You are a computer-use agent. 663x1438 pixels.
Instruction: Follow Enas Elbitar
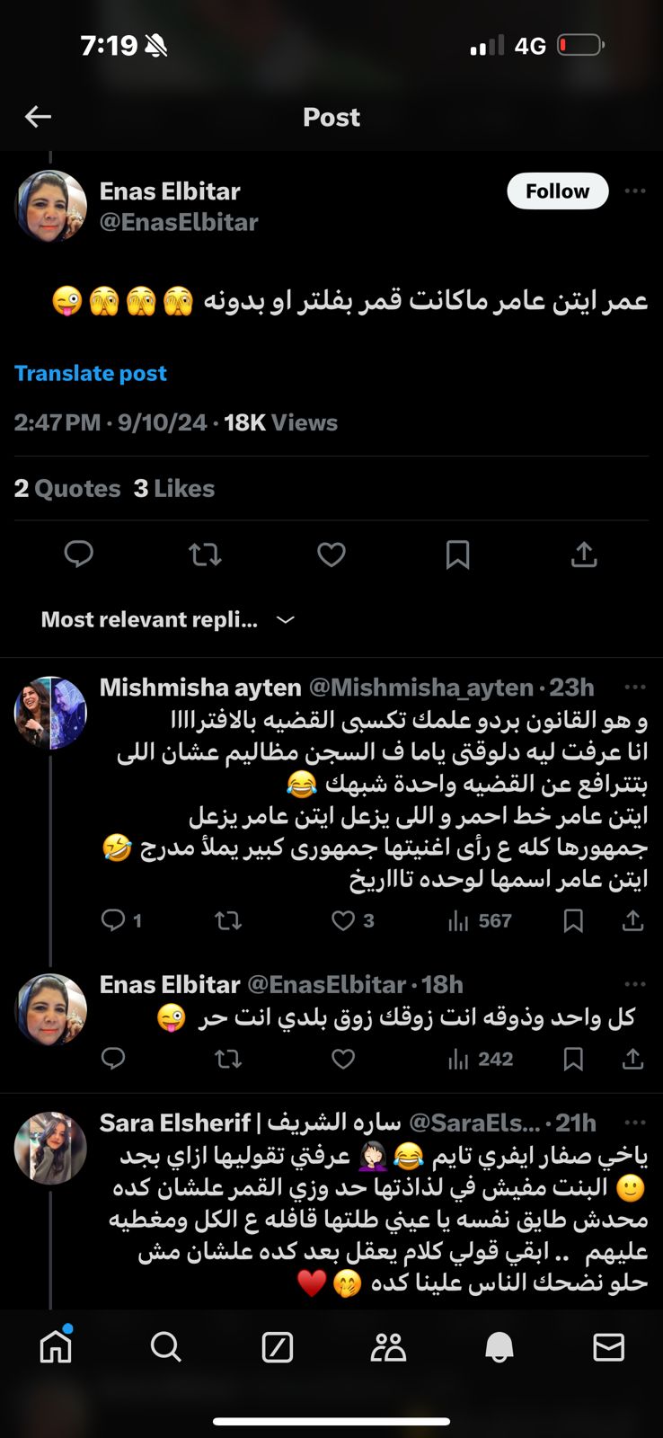[557, 191]
